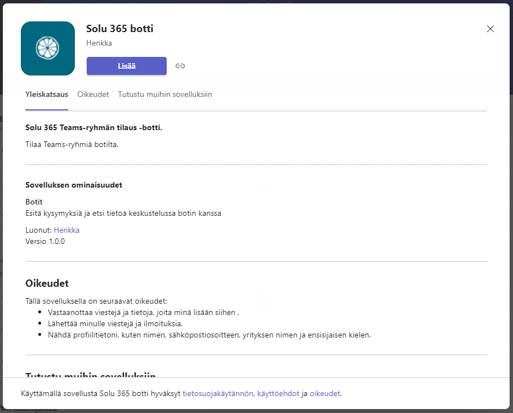Open the Tutustu muihin sovelluksiin tab
This screenshot has height=413, width=513.
[164, 95]
